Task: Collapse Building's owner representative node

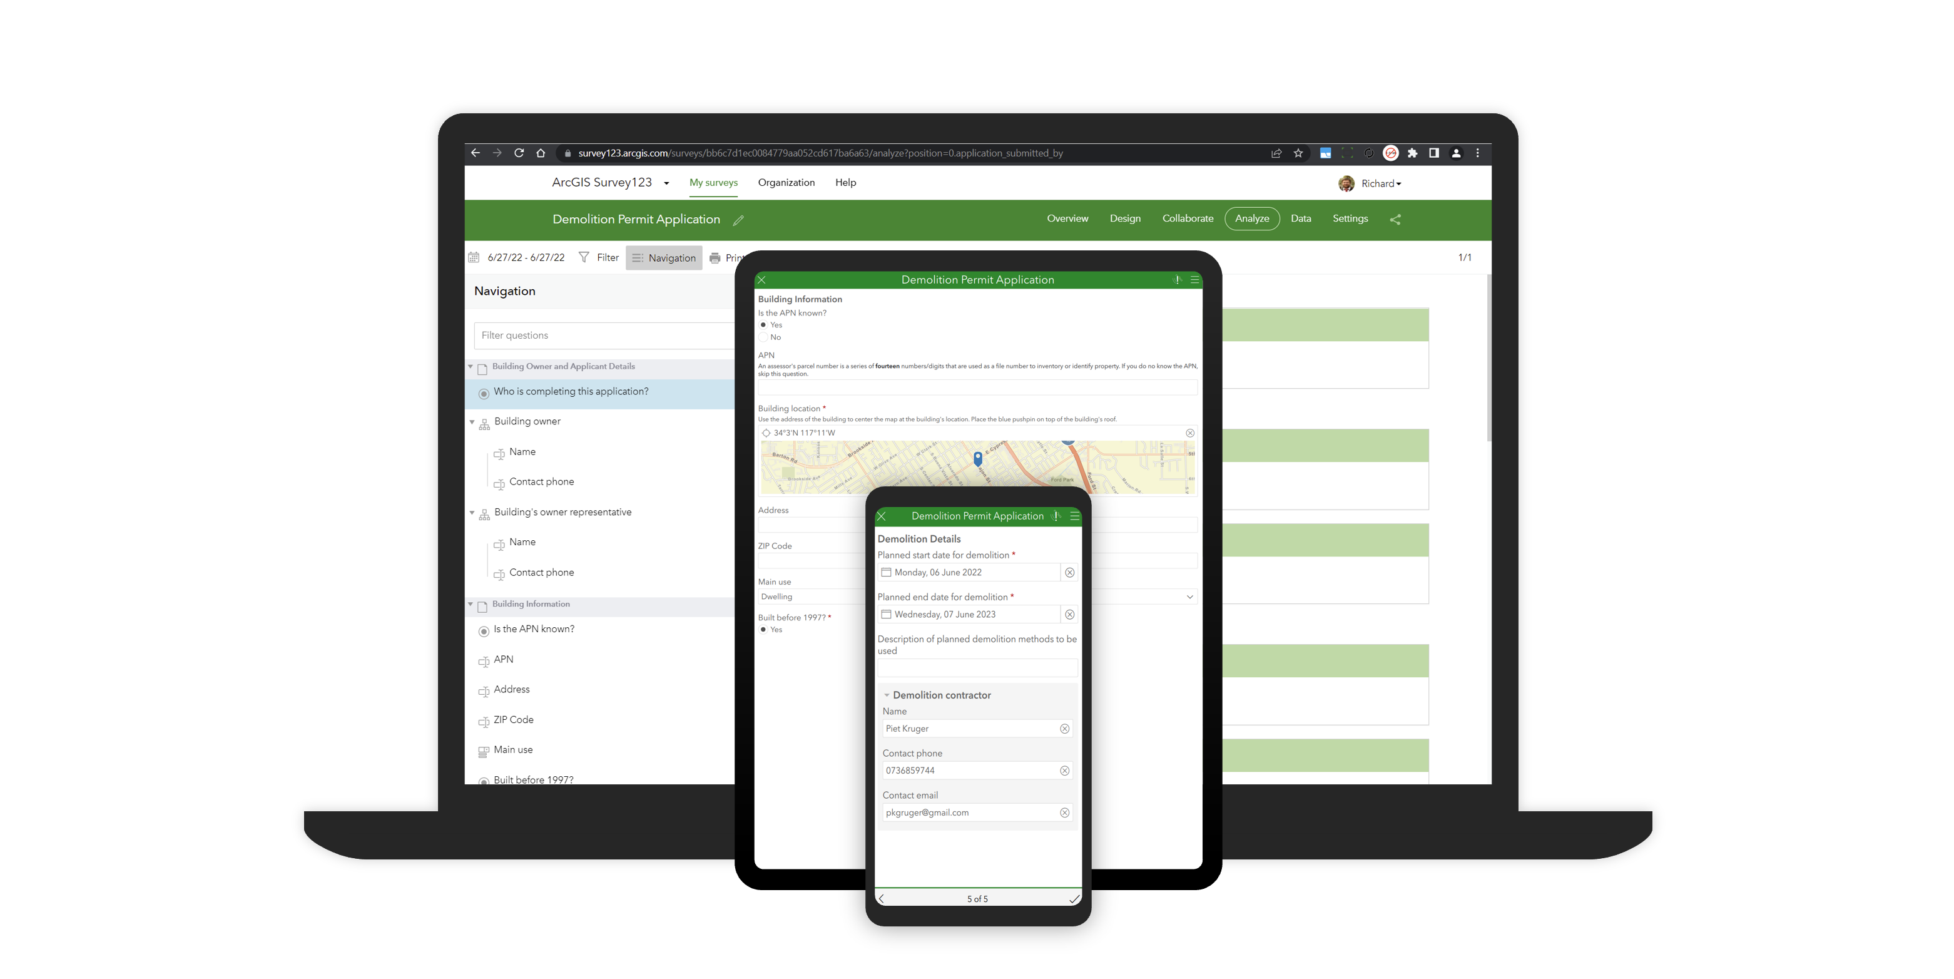Action: [x=472, y=513]
